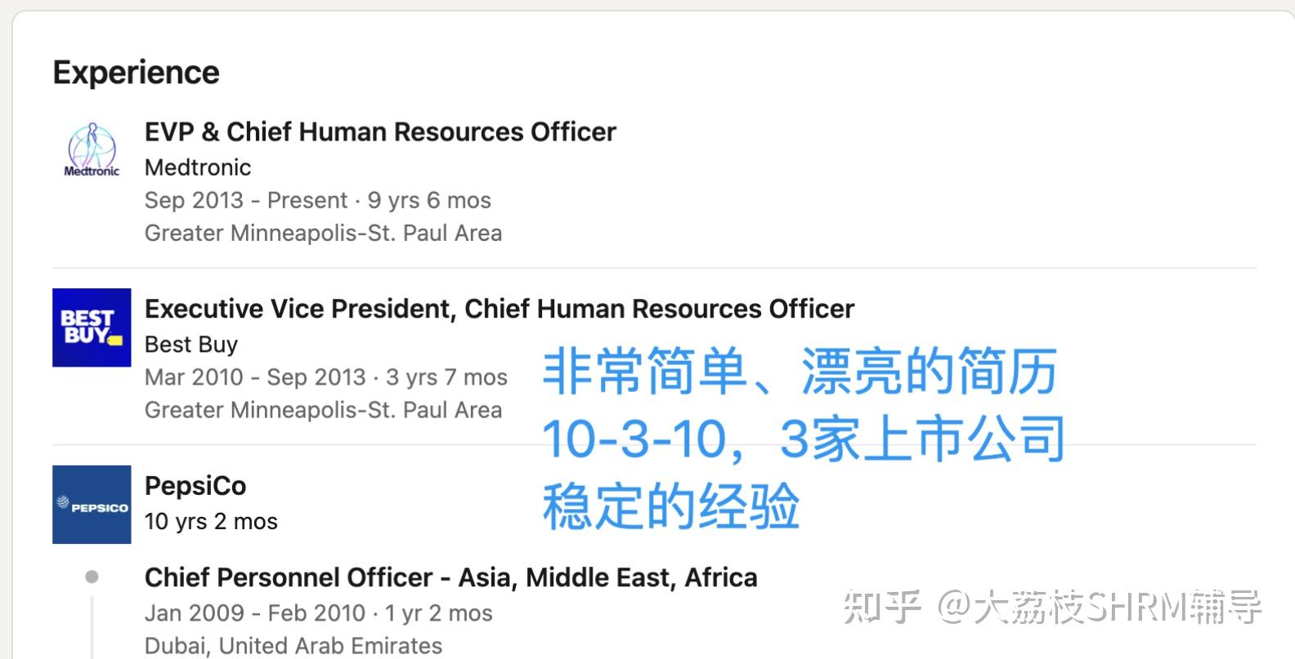Click Best Buy's Greater Minneapolis-St. Paul Area location
This screenshot has width=1295, height=659.
323,410
